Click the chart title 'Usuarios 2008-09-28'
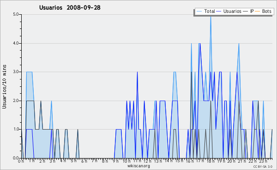This screenshot has width=277, height=170. coord(70,8)
